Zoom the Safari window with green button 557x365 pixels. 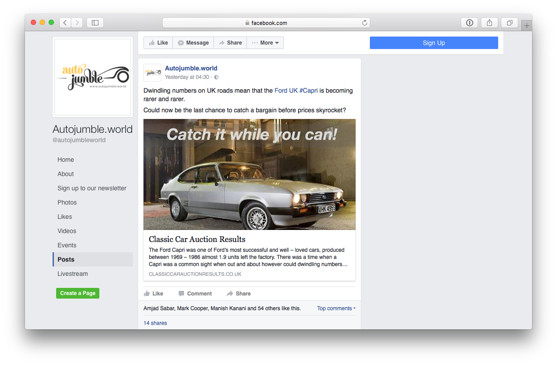(51, 22)
